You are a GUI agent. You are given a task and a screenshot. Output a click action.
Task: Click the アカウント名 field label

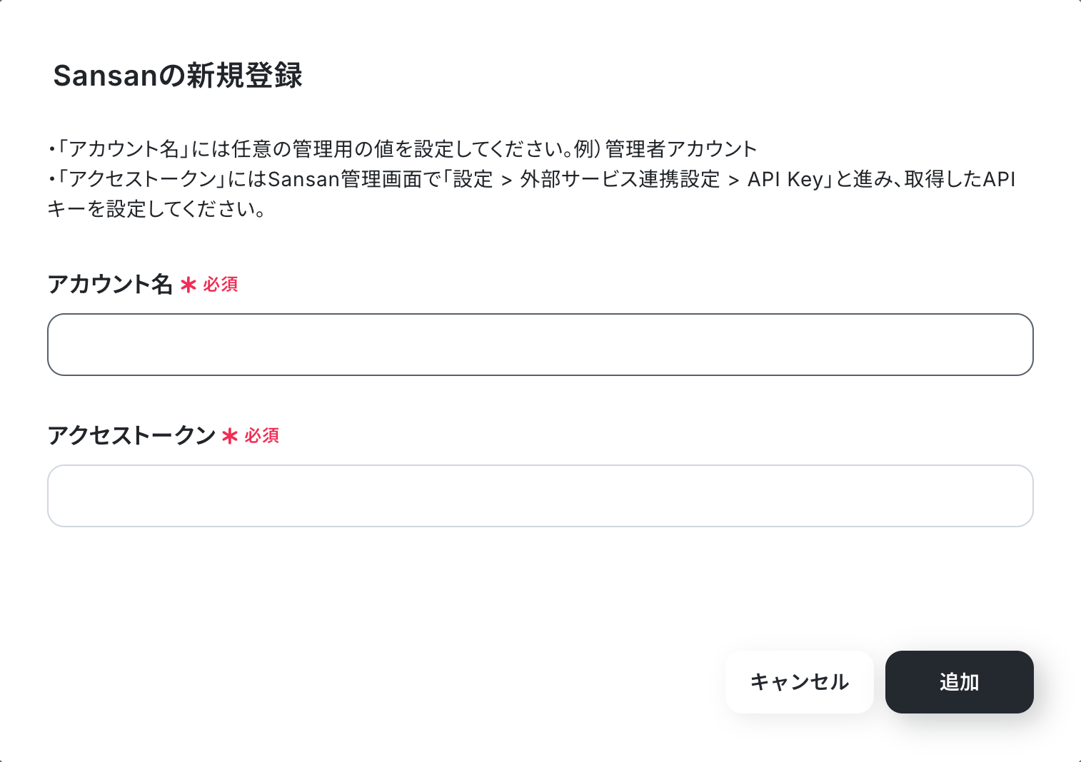pyautogui.click(x=110, y=284)
